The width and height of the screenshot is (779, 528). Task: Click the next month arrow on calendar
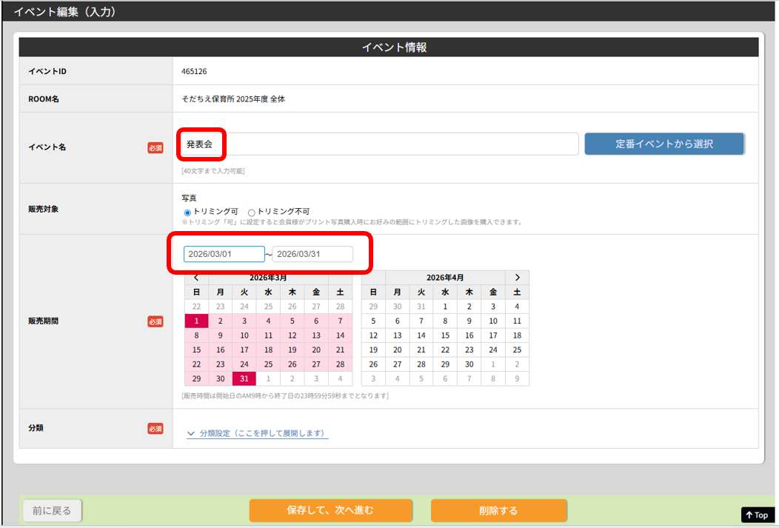point(517,278)
